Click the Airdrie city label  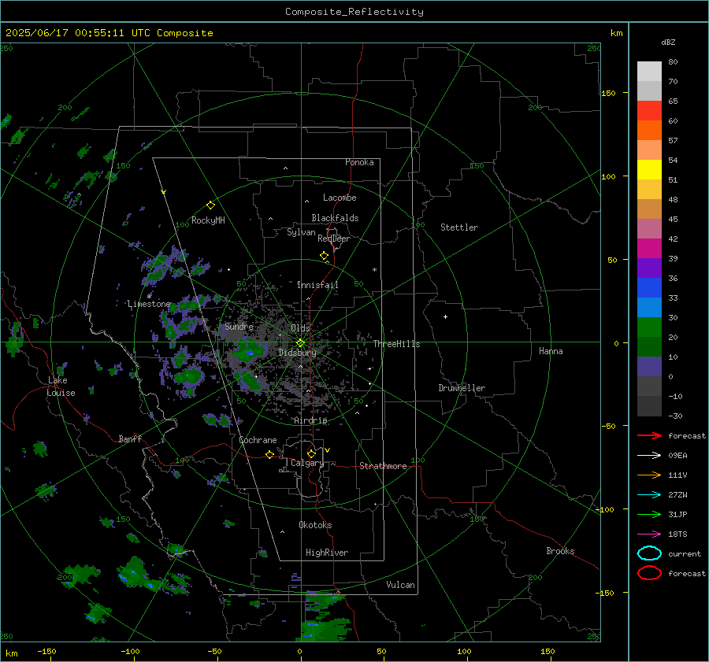(310, 420)
